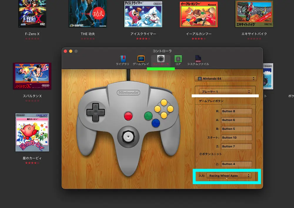Open the ライブラリ preferences tab
This screenshot has height=208, width=294.
[x=122, y=60]
